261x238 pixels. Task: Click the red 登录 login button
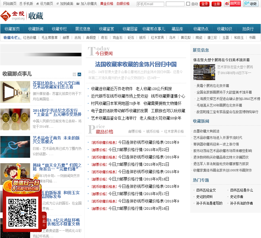205,4
